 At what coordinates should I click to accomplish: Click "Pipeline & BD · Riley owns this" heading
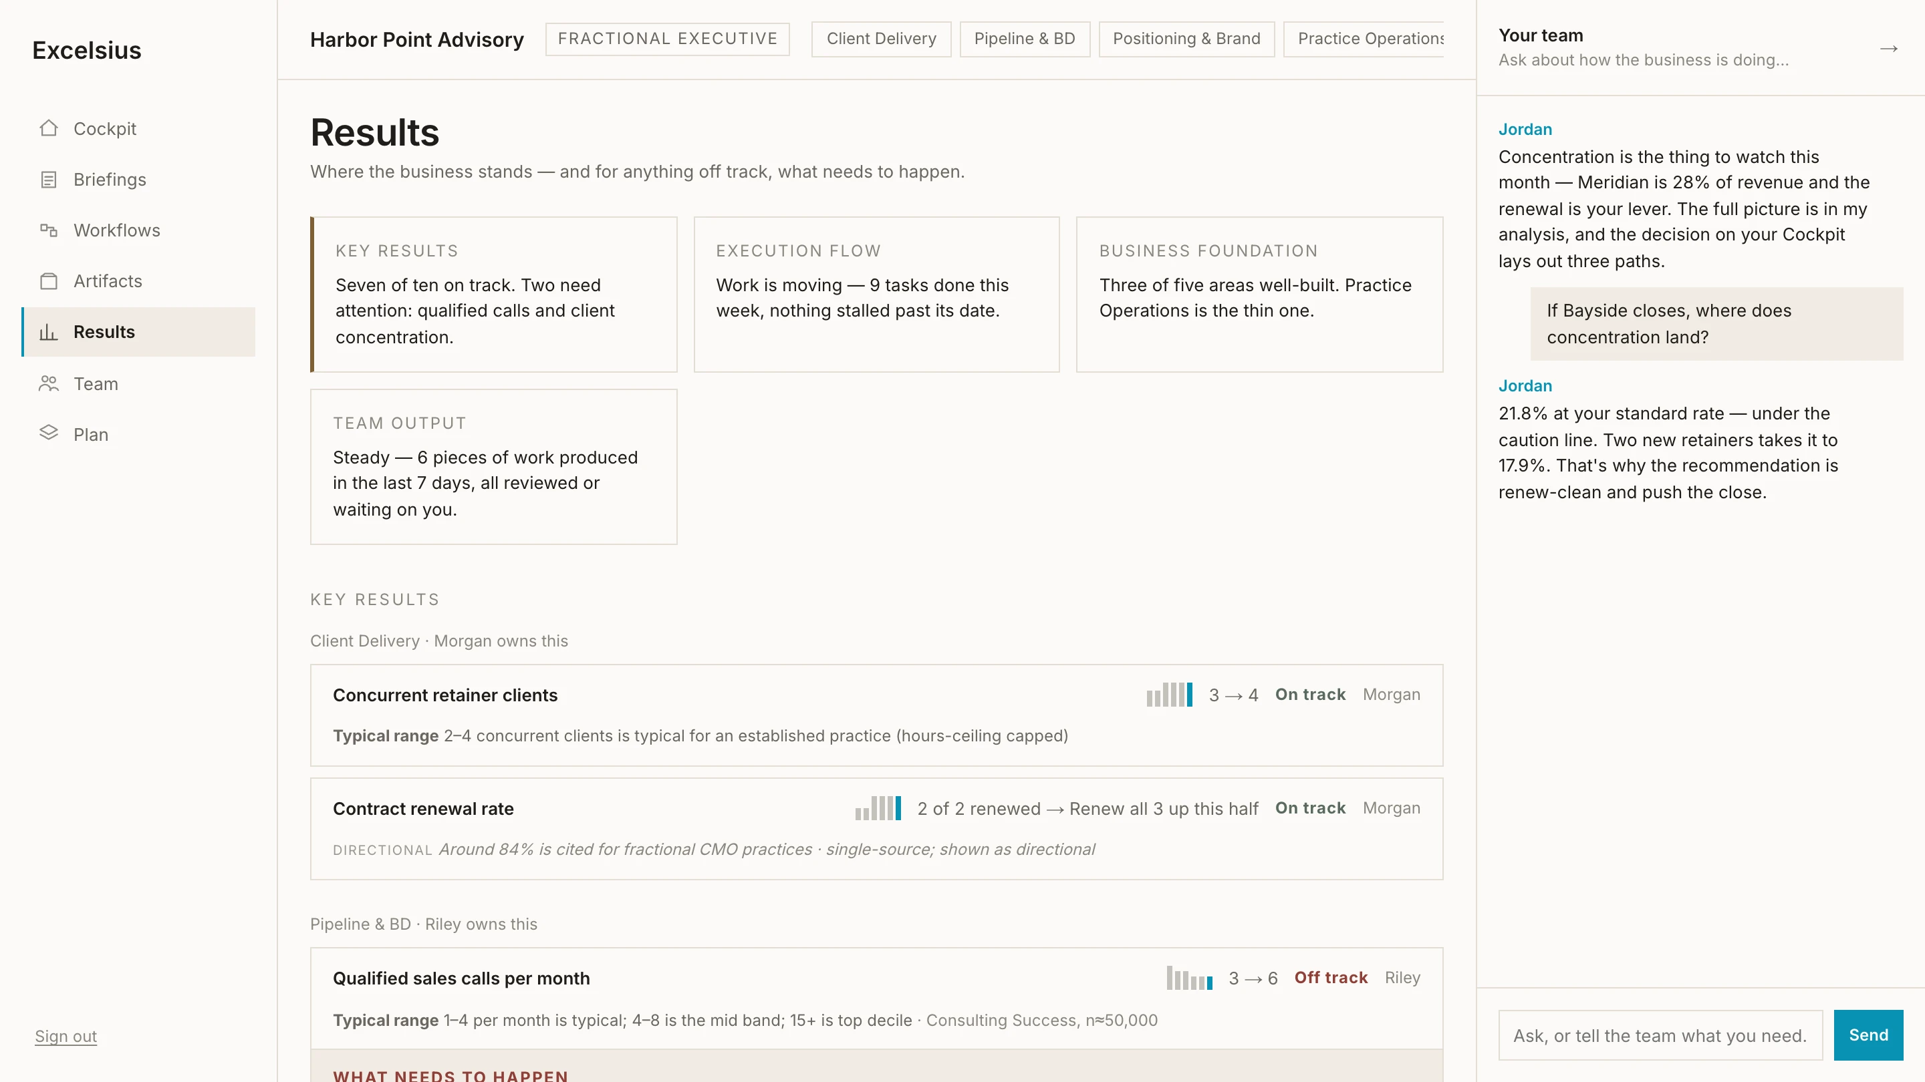pos(424,924)
